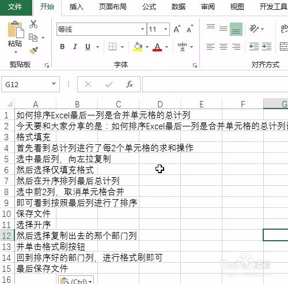Increase font size with larger A
The width and height of the screenshot is (288, 284).
coord(177,29)
